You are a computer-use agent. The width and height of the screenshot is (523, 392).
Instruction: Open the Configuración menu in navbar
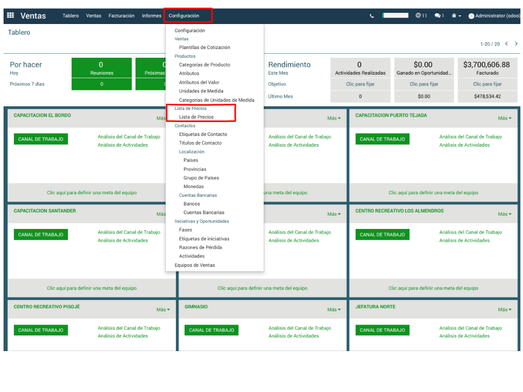click(184, 16)
